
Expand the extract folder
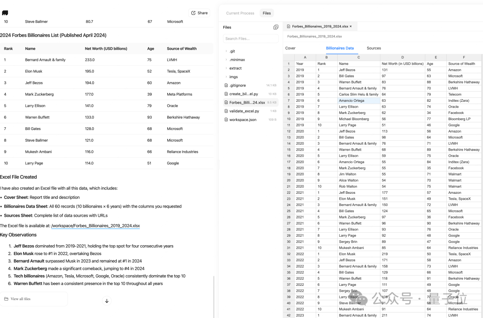[x=235, y=68]
